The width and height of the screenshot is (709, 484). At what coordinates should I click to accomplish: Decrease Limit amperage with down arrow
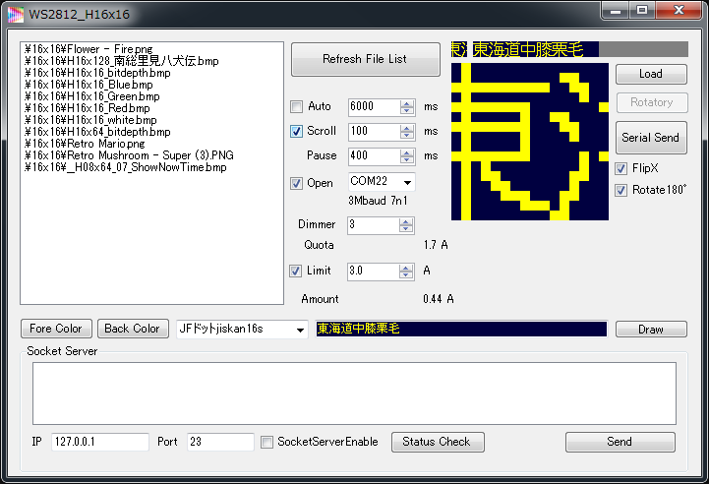coord(405,275)
